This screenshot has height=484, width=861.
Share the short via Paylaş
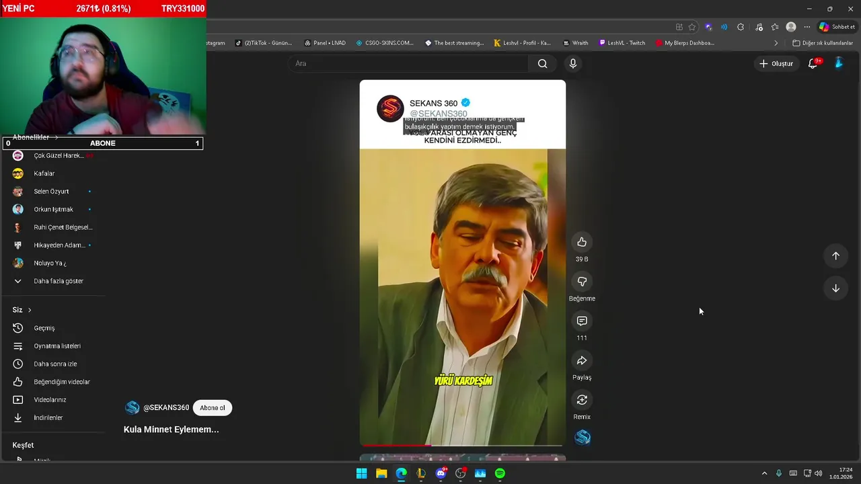(582, 361)
